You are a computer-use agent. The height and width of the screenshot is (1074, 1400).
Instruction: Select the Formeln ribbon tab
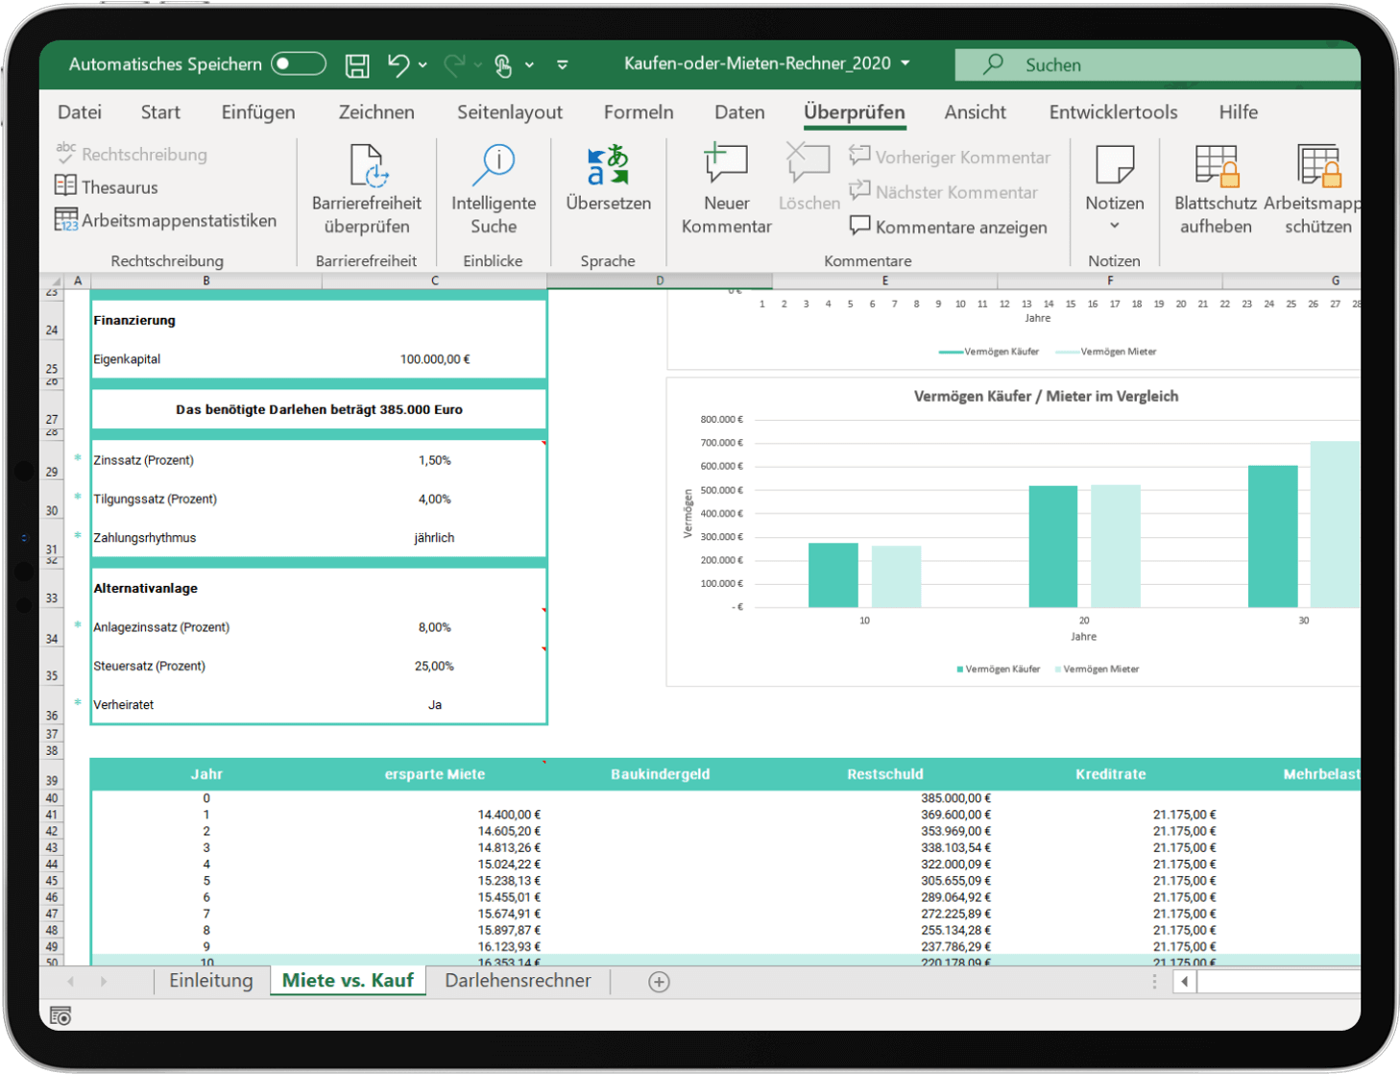click(639, 112)
